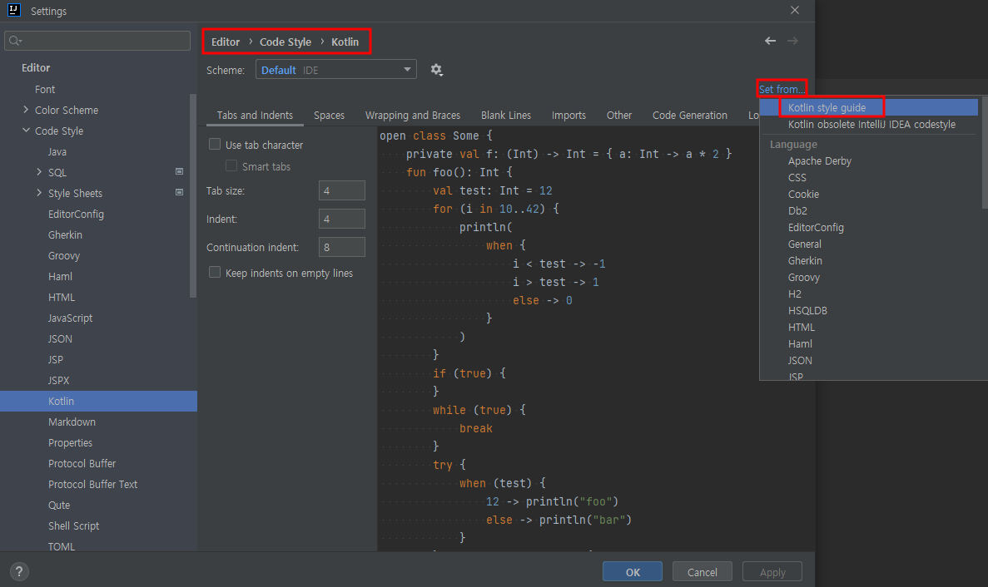Screen dimensions: 988x587
Task: Select Shell Script in the settings tree
Action: [x=74, y=525]
